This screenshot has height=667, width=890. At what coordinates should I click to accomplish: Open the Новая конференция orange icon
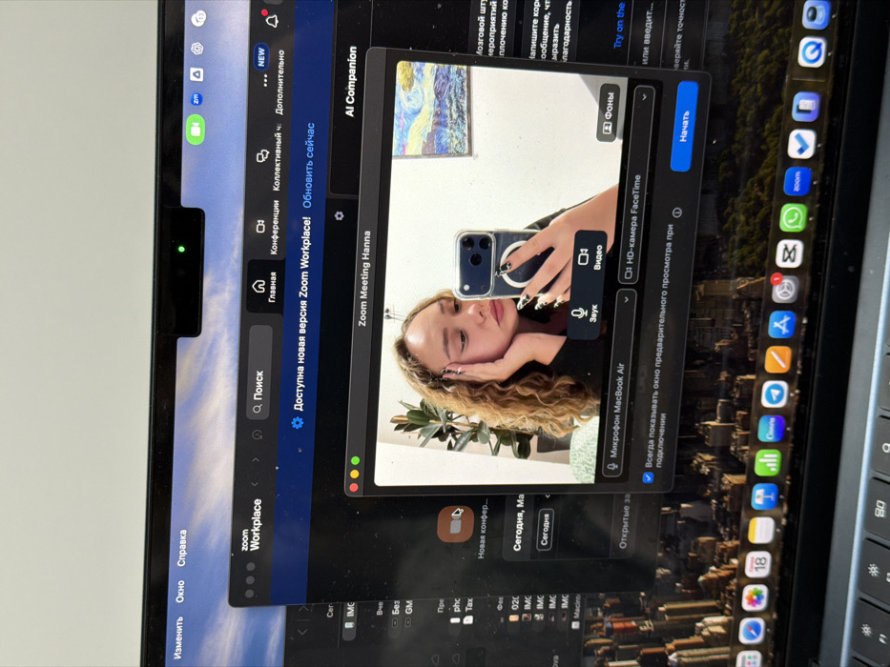coord(456,524)
